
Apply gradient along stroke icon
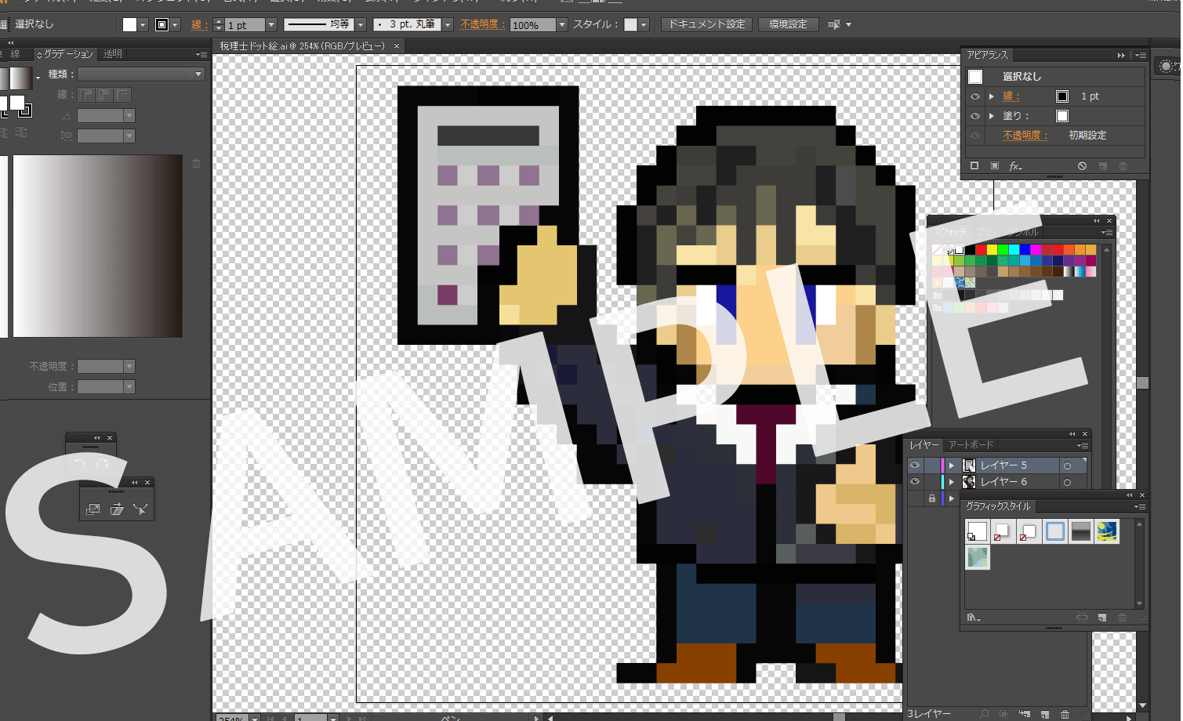point(104,95)
